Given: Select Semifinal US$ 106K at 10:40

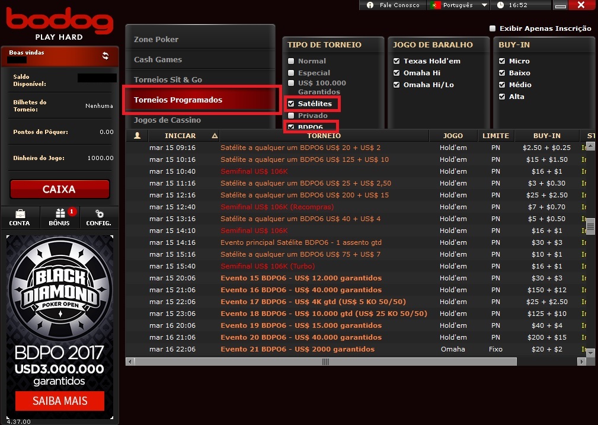Looking at the screenshot, I should 356,171.
